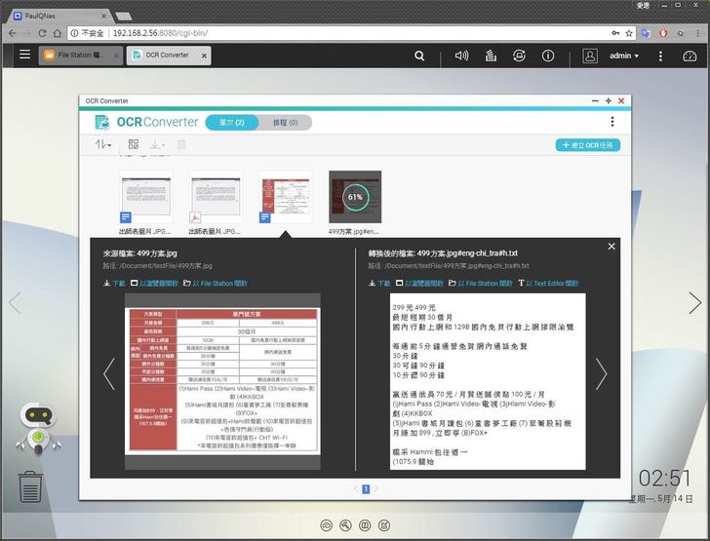Click the 建立 OCR 任務 button
Screen dimensions: 710x541
[588, 145]
